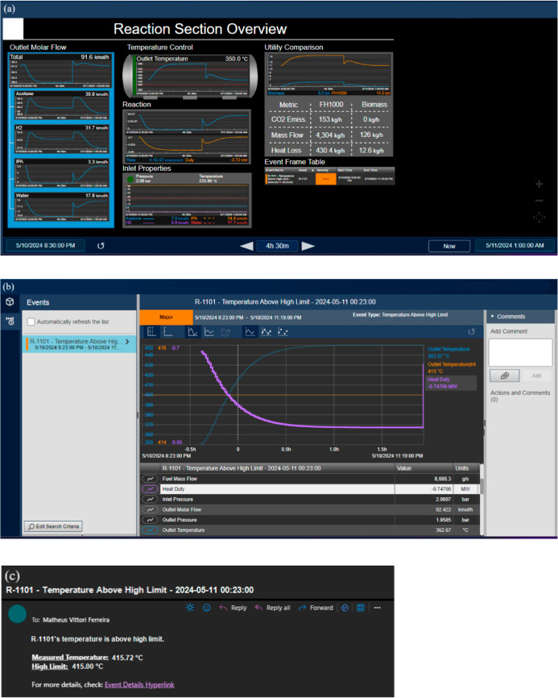Image resolution: width=558 pixels, height=698 pixels.
Task: Open the Event Details Hyperlink
Action: pyautogui.click(x=139, y=684)
